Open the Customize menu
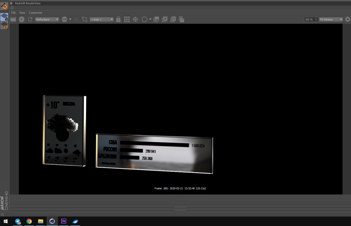351x226 pixels. pos(36,13)
